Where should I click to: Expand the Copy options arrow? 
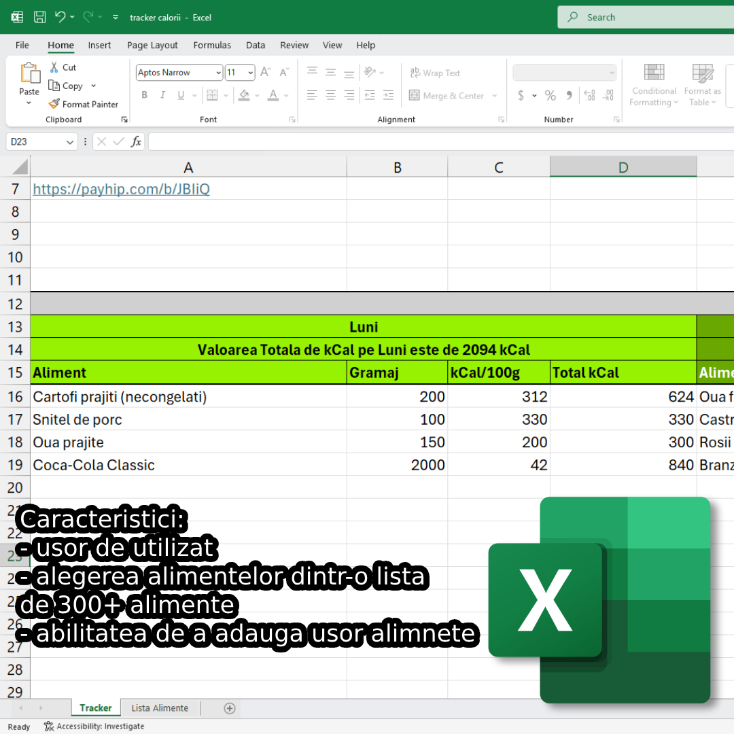click(x=94, y=86)
